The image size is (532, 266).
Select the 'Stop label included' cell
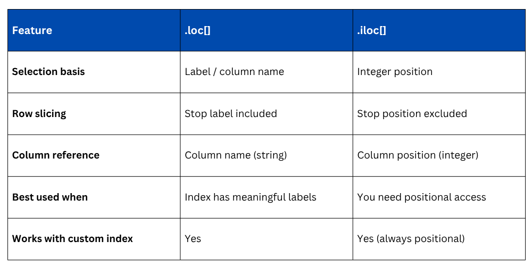(x=231, y=114)
